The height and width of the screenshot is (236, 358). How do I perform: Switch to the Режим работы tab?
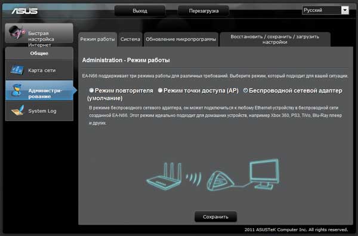(97, 39)
